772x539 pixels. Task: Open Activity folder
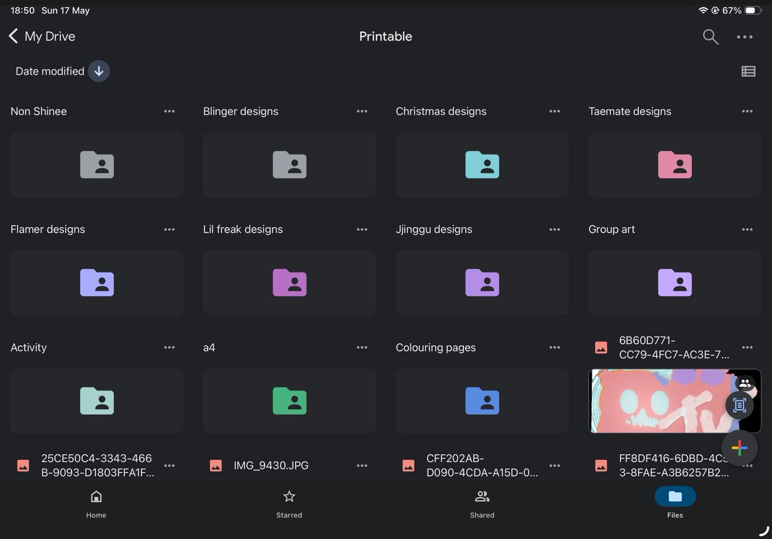click(97, 401)
